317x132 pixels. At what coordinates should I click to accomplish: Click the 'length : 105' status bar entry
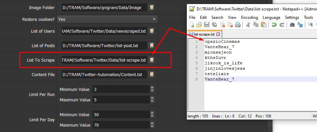(198, 116)
